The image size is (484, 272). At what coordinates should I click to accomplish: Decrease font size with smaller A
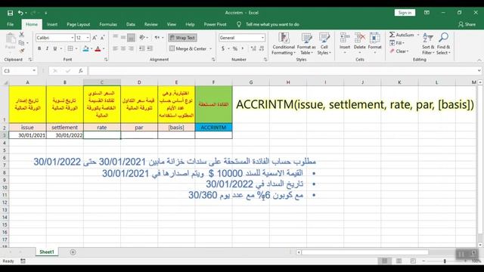[103, 38]
